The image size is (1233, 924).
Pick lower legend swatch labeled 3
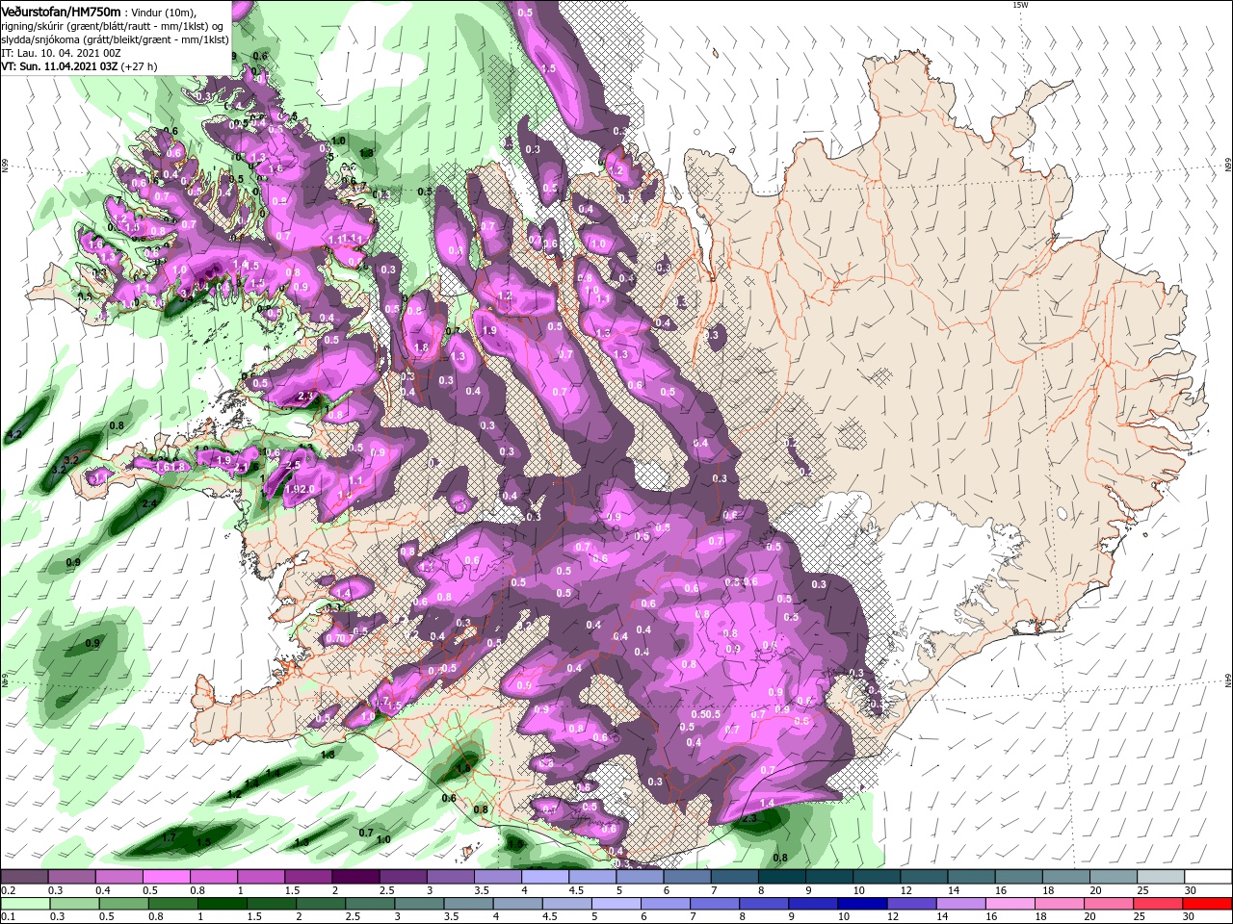(x=421, y=903)
